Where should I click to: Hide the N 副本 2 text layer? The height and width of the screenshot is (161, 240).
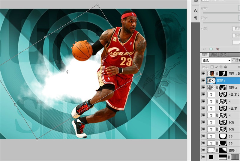203,94
